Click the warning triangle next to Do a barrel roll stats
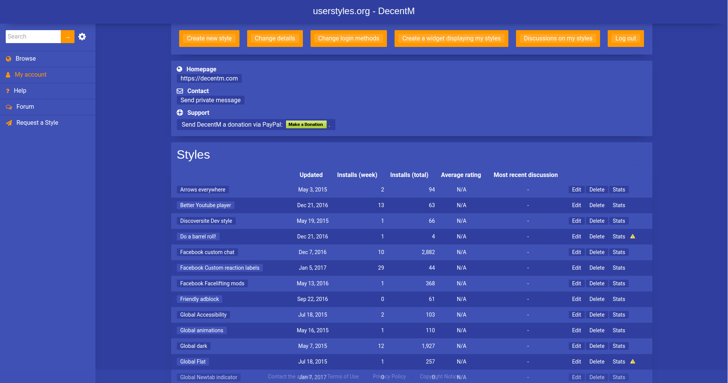This screenshot has height=383, width=728. 633,236
